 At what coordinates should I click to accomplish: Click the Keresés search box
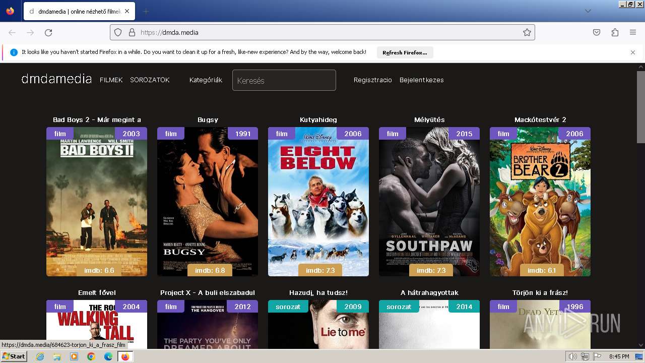tap(284, 80)
